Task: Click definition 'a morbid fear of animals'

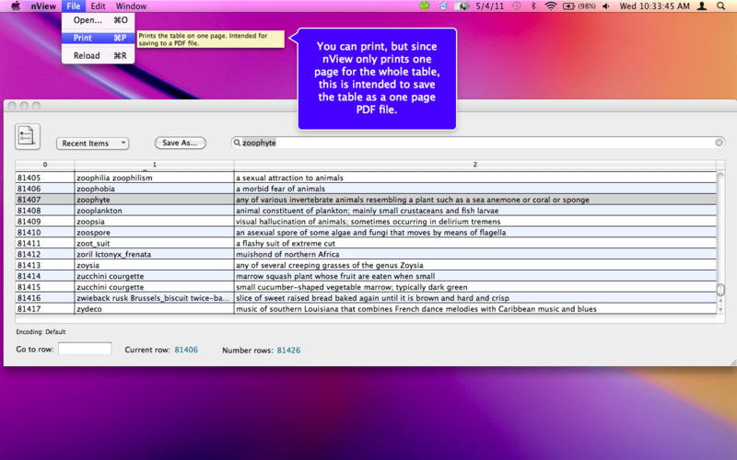Action: 281,189
